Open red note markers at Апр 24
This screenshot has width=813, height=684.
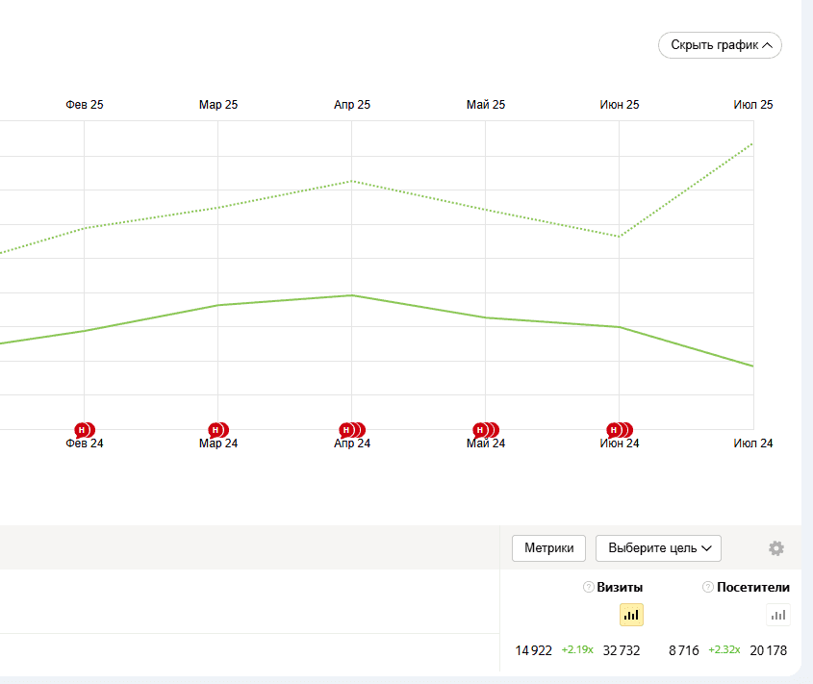350,430
